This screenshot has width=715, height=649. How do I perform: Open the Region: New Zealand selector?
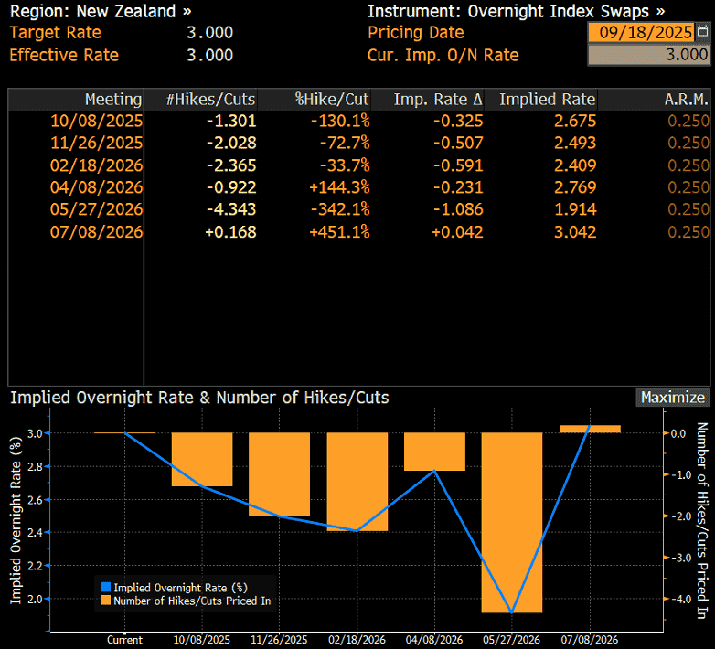(101, 12)
